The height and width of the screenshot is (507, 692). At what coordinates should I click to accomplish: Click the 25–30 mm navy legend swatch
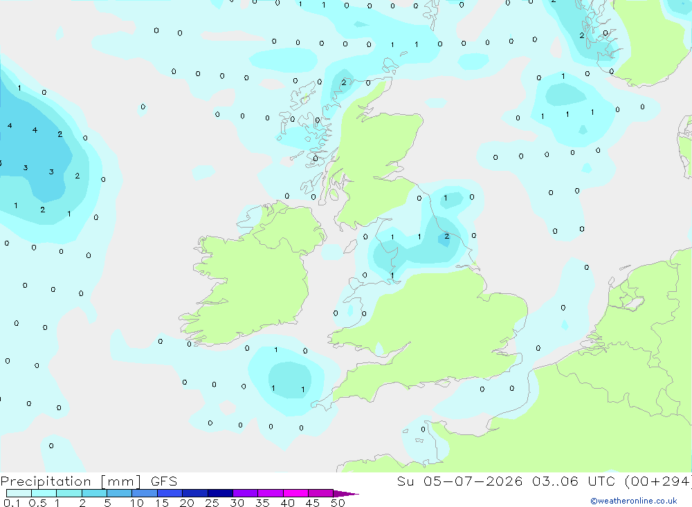[x=220, y=493]
